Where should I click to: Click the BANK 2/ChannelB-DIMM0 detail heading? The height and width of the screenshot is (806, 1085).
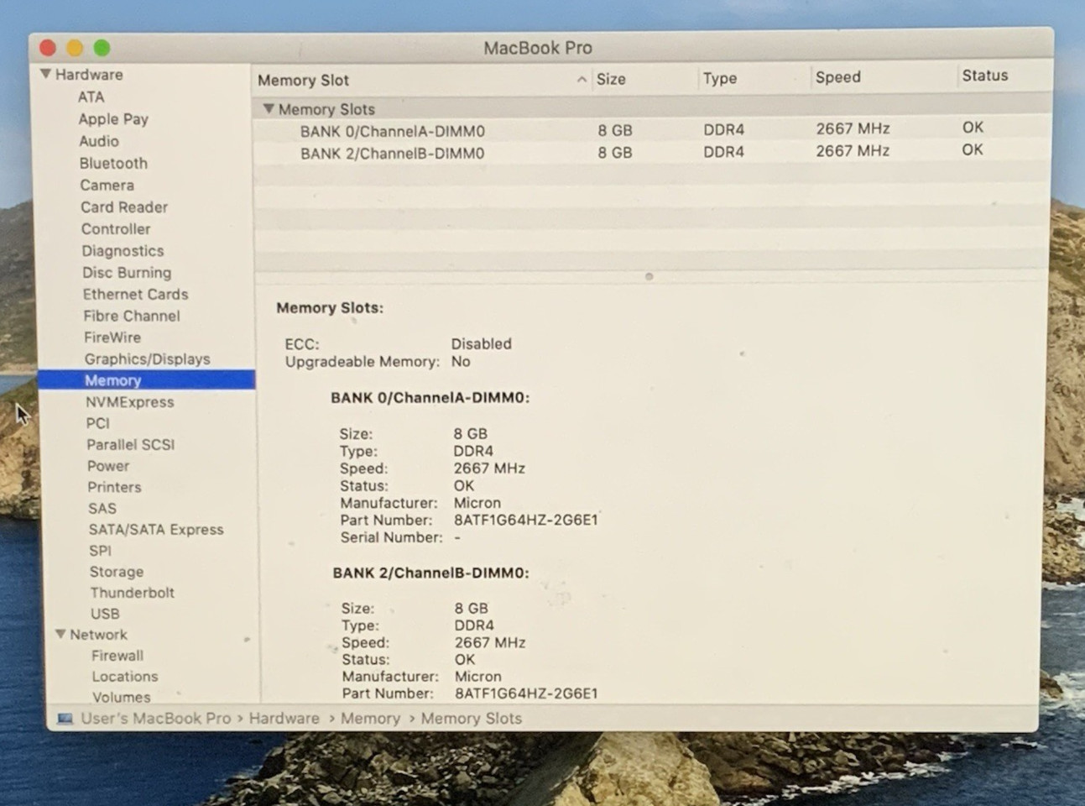tap(430, 573)
